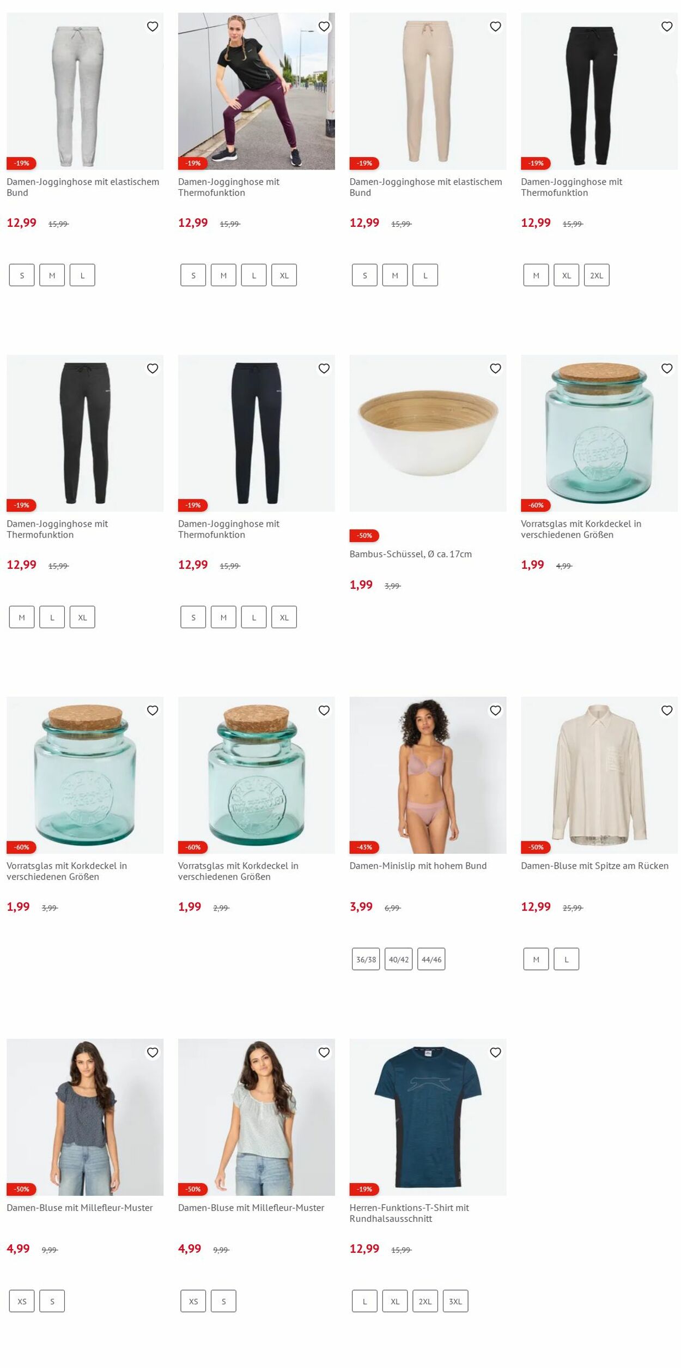This screenshot has width=681, height=1368.
Task: Choose size 36/38 for Damen-Minislip
Action: tap(366, 959)
